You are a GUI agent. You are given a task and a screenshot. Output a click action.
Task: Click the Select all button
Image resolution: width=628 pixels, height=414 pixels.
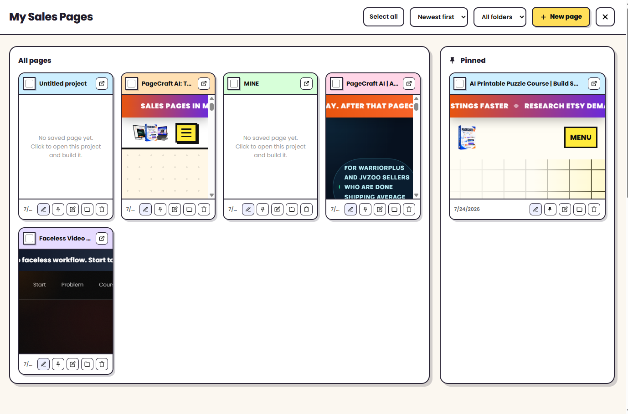pos(384,17)
